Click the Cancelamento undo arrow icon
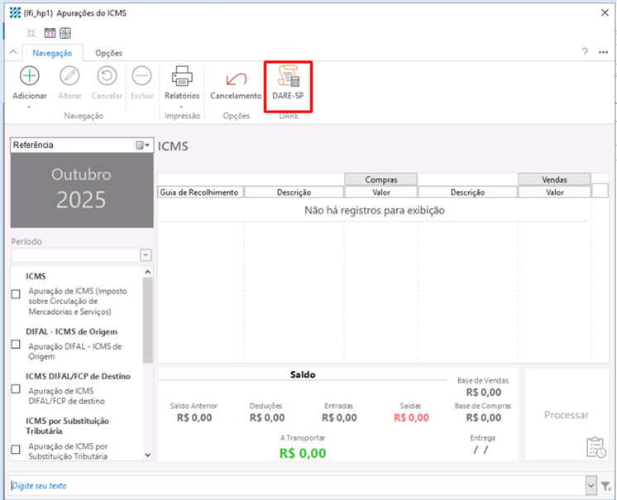Image resolution: width=617 pixels, height=500 pixels. [x=236, y=79]
